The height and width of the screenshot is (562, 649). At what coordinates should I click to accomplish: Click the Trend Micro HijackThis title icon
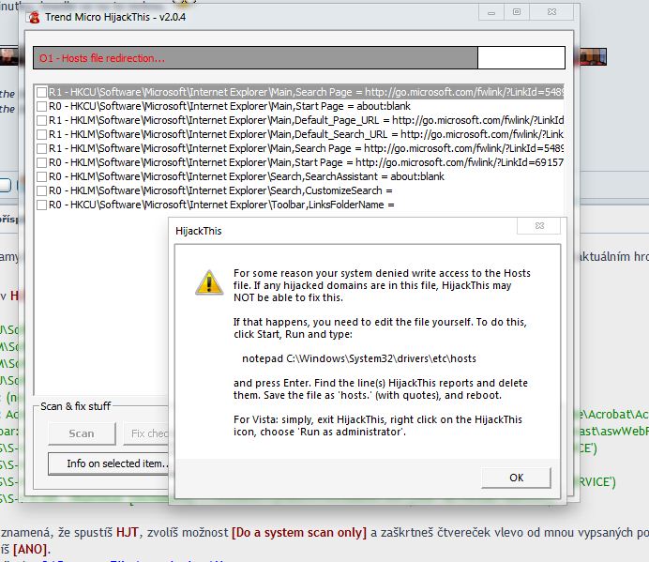coord(35,18)
